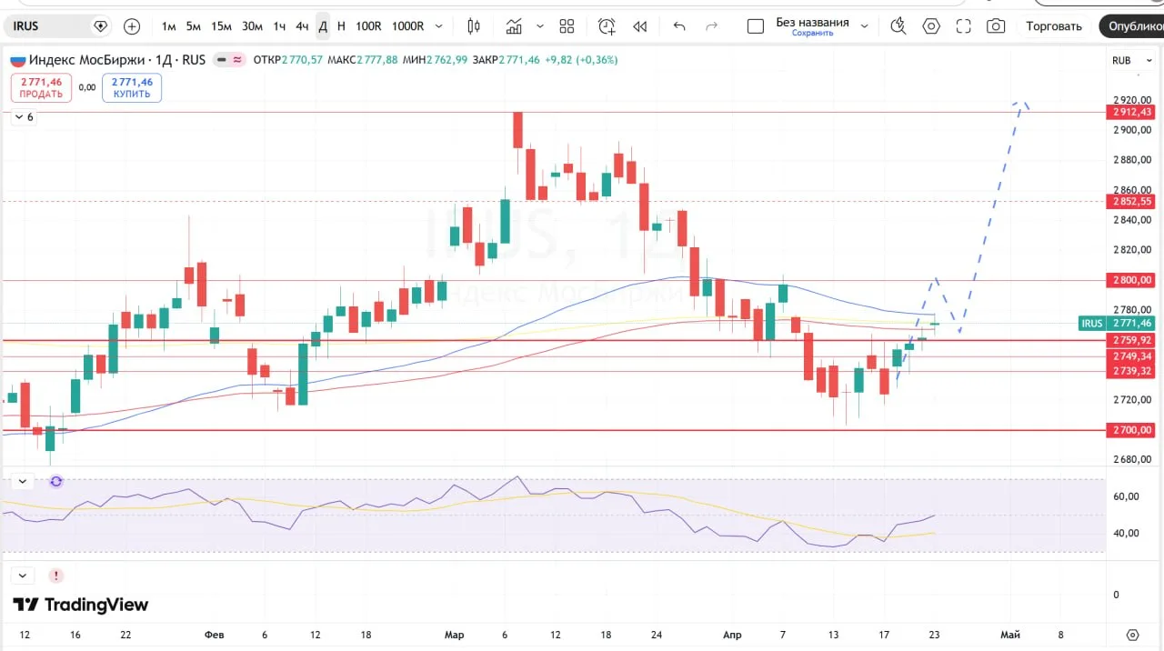Click the Апр label on time axis
1164x651 pixels.
(733, 635)
